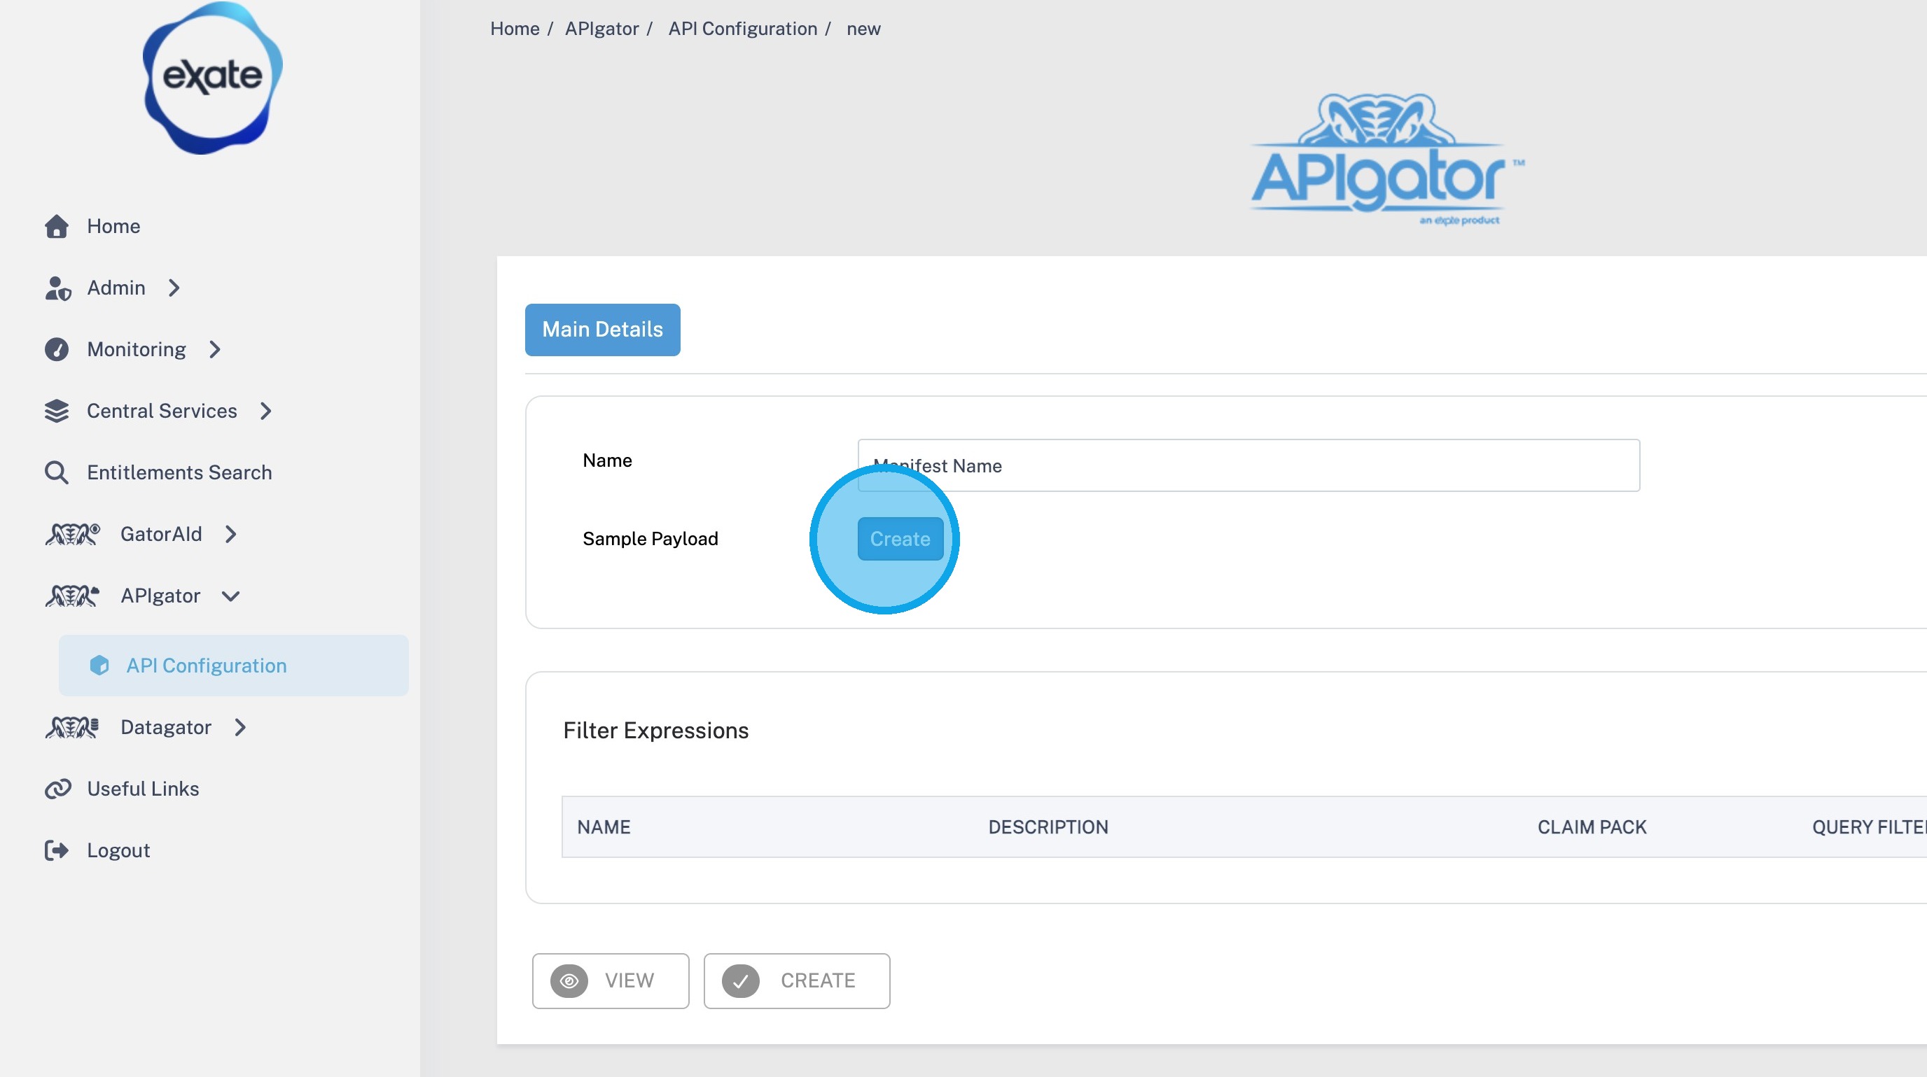Click the APIgator gator icon in sidebar
1927x1077 pixels.
click(x=73, y=596)
